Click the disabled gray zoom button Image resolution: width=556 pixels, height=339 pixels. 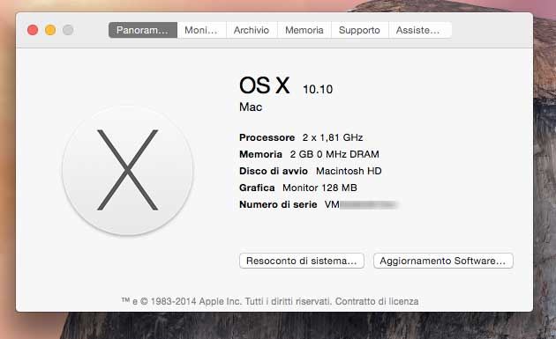click(68, 30)
